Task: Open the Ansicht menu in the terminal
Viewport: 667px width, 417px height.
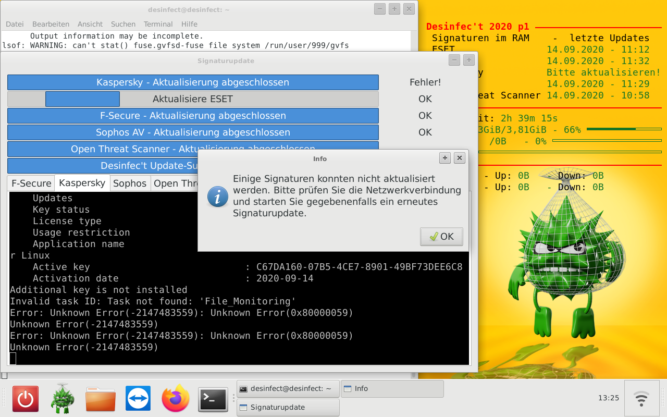Action: point(90,24)
